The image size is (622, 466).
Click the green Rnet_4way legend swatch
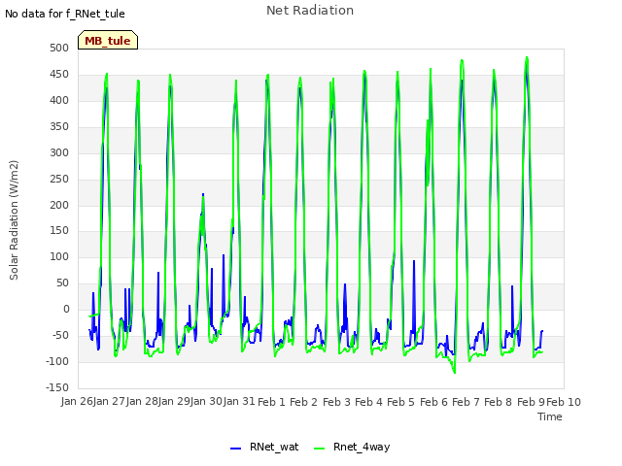point(320,449)
